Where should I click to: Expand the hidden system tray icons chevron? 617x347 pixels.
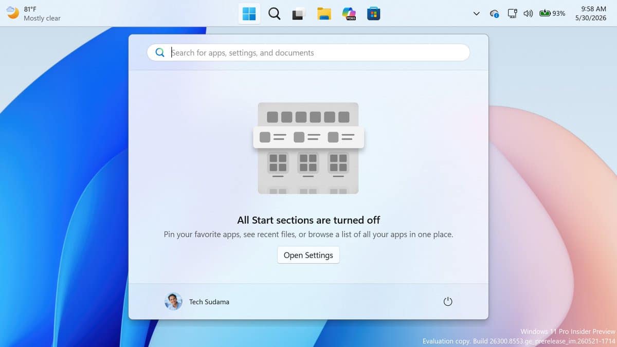click(477, 14)
